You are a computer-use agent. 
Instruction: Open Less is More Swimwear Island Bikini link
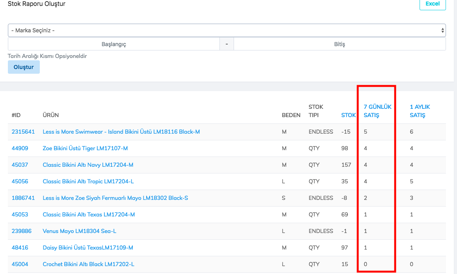[121, 132]
